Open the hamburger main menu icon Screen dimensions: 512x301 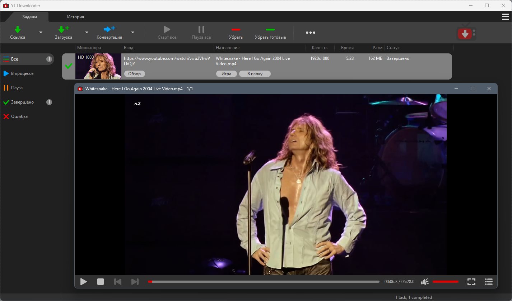tap(505, 17)
